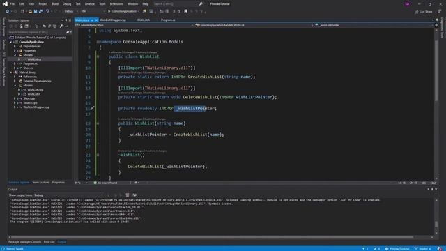Pin the Solution Explorer panel
The width and height of the screenshot is (446, 251).
66,20
